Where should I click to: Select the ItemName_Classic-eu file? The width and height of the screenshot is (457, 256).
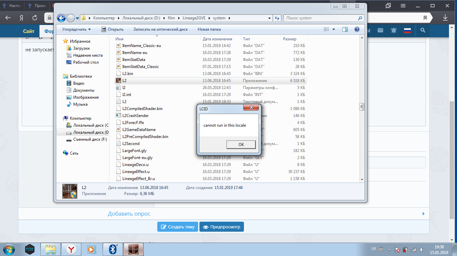(142, 45)
